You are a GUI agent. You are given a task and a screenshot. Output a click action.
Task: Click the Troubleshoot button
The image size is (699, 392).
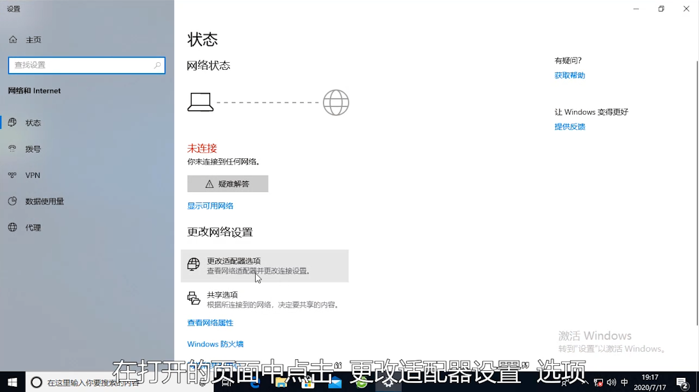(227, 184)
